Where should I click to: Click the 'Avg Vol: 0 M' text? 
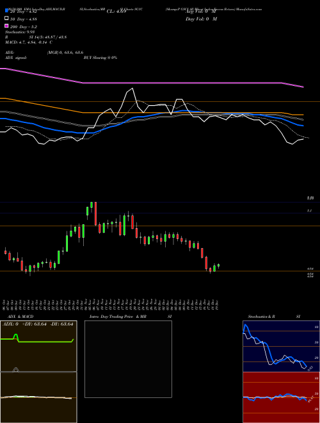point(201,12)
